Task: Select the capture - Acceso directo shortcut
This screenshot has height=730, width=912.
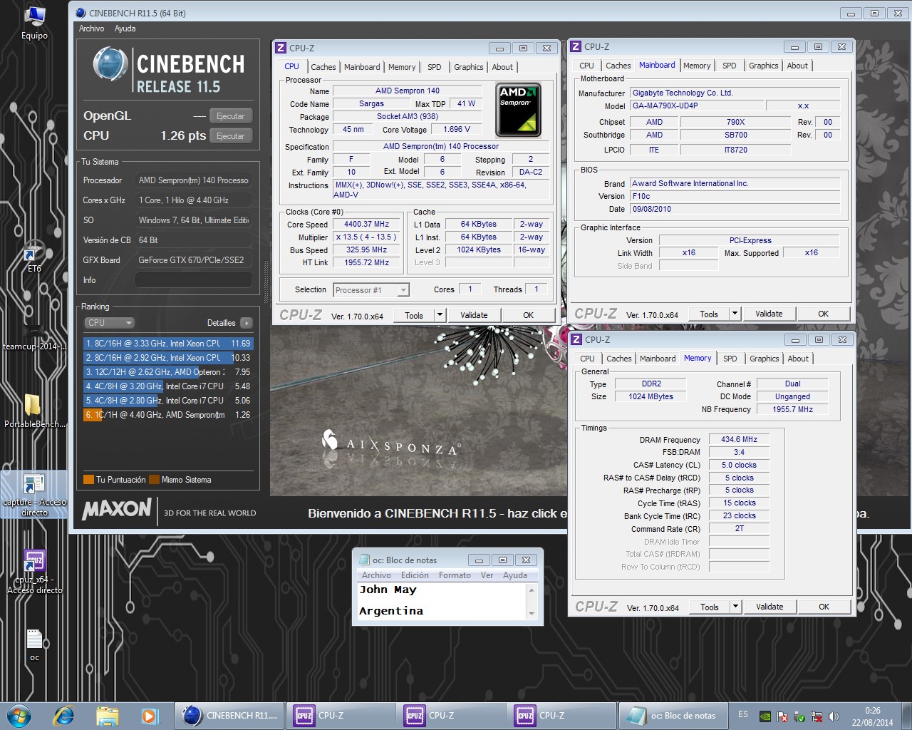Action: [x=33, y=495]
